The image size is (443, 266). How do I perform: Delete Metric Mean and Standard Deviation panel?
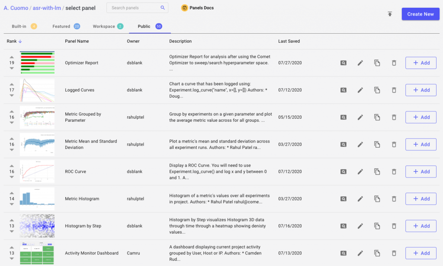(x=394, y=144)
